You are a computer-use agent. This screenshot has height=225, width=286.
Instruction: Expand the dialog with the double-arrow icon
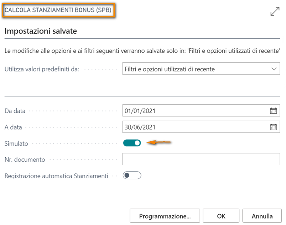pyautogui.click(x=275, y=11)
